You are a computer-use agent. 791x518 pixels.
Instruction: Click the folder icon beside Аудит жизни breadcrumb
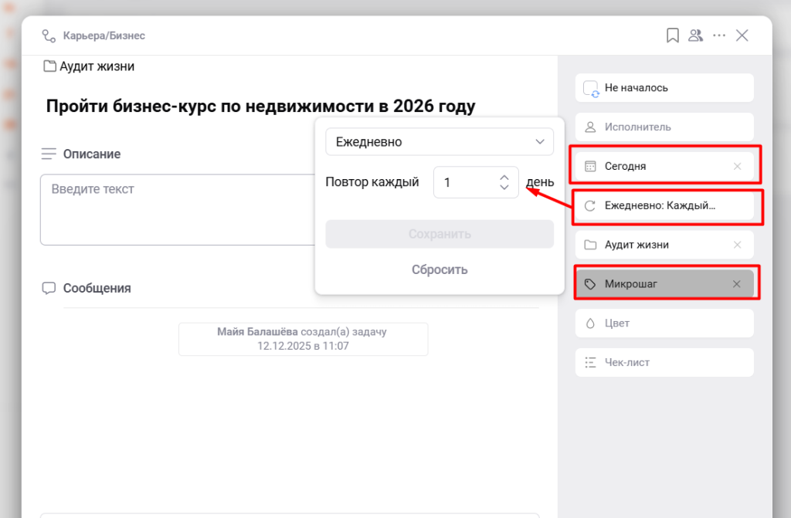pyautogui.click(x=50, y=66)
